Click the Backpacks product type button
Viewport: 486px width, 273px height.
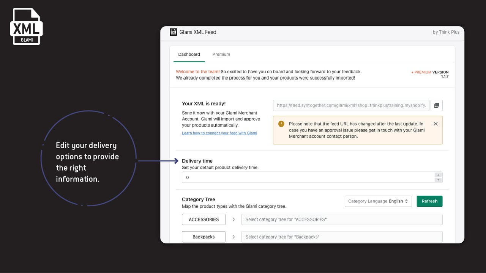pos(204,237)
